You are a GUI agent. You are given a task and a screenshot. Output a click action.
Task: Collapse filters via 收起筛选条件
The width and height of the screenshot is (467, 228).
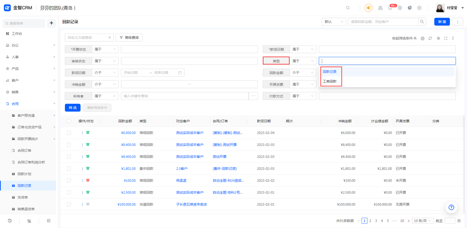pos(404,38)
